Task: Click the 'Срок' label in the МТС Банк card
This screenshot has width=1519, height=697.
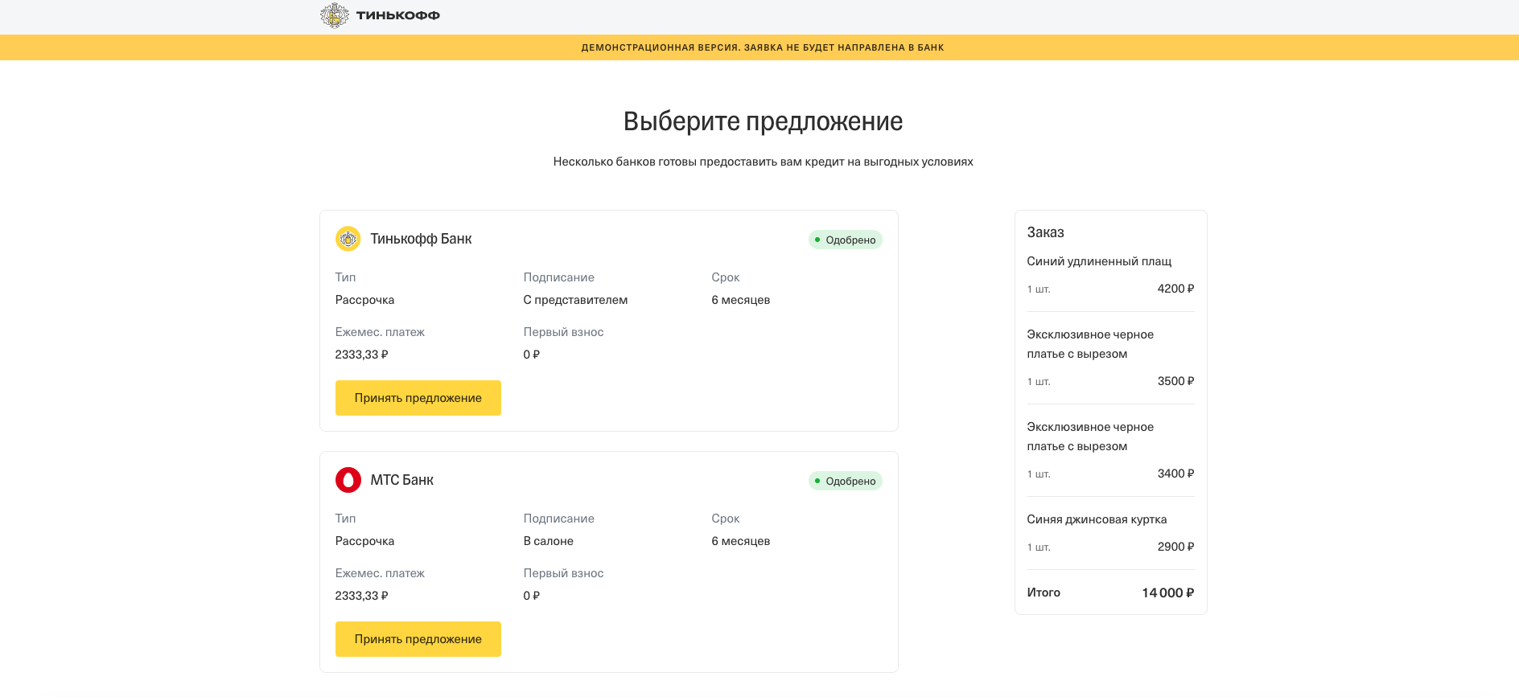Action: 726,519
